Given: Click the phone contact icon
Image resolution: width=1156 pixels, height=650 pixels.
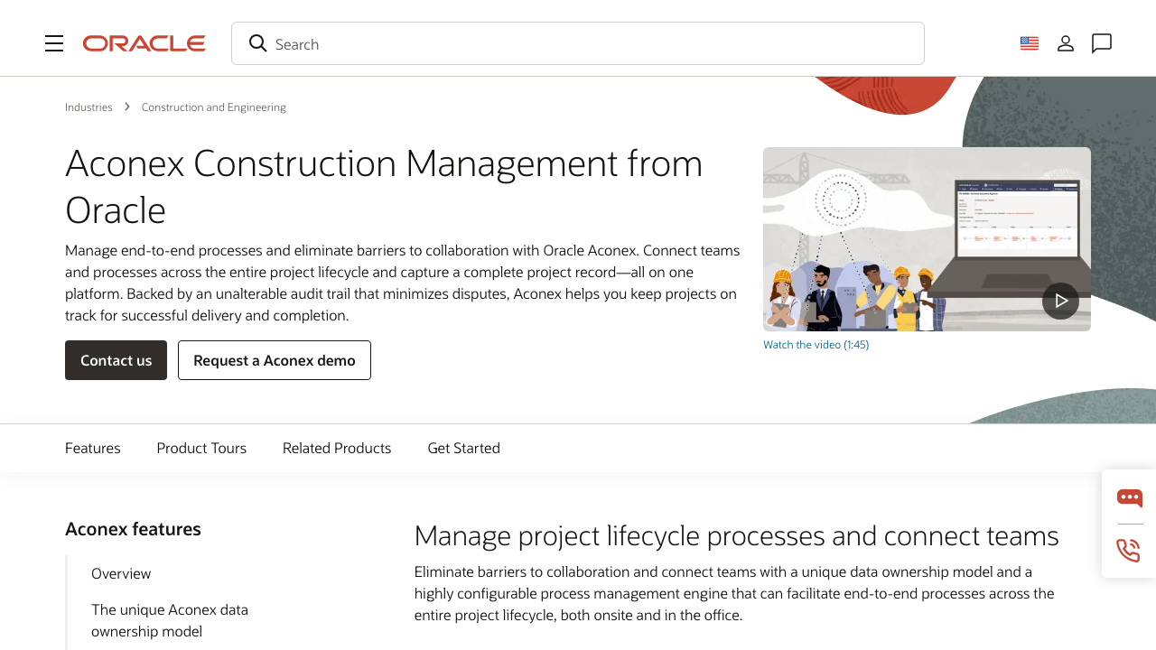Looking at the screenshot, I should [x=1128, y=550].
